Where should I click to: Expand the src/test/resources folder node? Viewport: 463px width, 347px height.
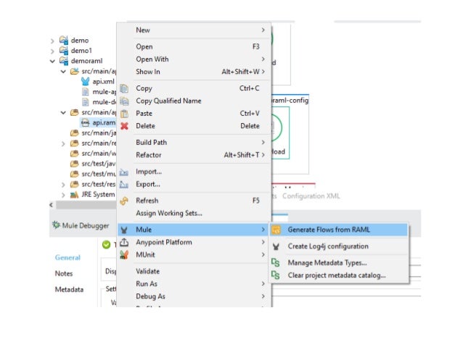(63, 185)
